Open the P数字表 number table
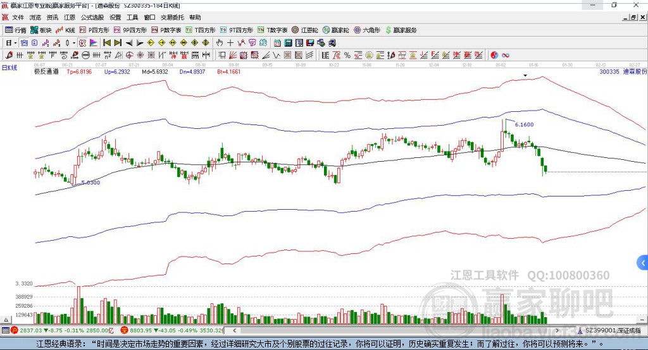648x350 pixels. [166, 30]
